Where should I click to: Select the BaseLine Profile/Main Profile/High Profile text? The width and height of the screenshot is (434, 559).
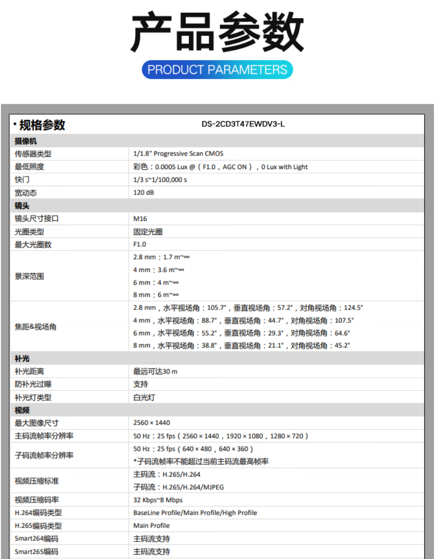[195, 513]
